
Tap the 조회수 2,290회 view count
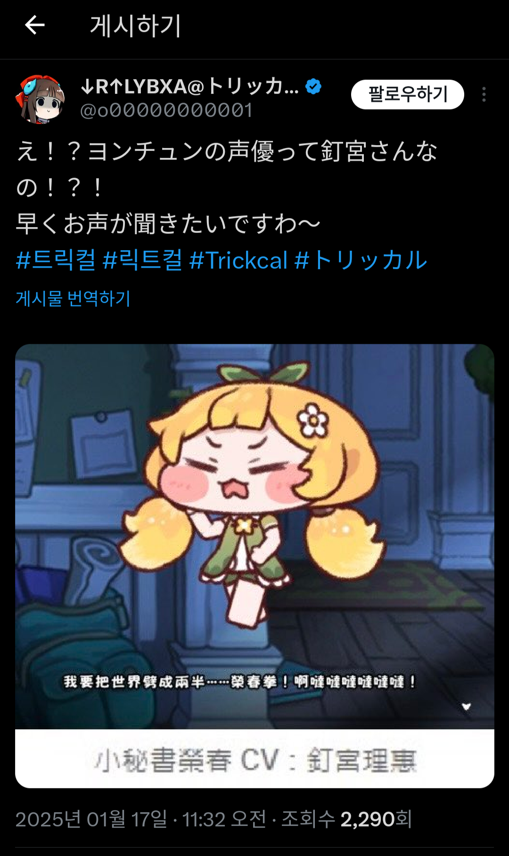[x=347, y=819]
